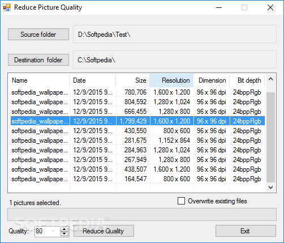
Task: Click the highlighted row sized 1,799,429
Action: (x=137, y=121)
